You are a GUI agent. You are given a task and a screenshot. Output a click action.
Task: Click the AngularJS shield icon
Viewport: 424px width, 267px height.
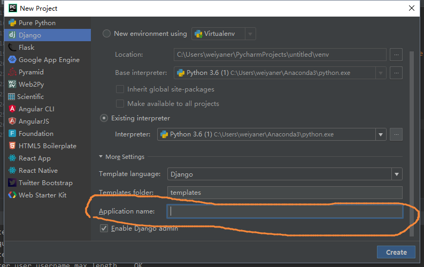point(12,121)
